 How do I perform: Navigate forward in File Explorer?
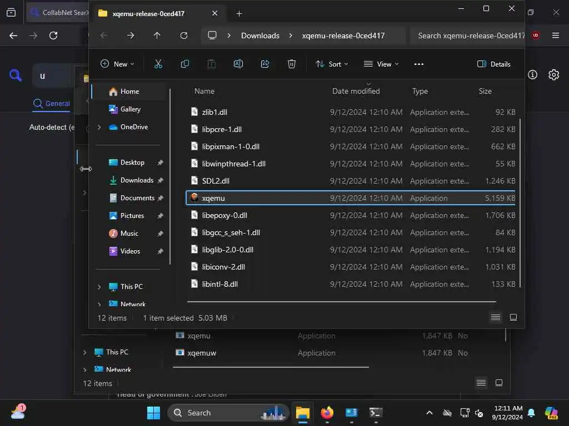130,35
